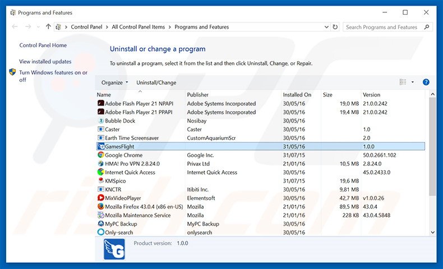Click the Mozilla Firefox icon
443x269 pixels.
(x=100, y=206)
